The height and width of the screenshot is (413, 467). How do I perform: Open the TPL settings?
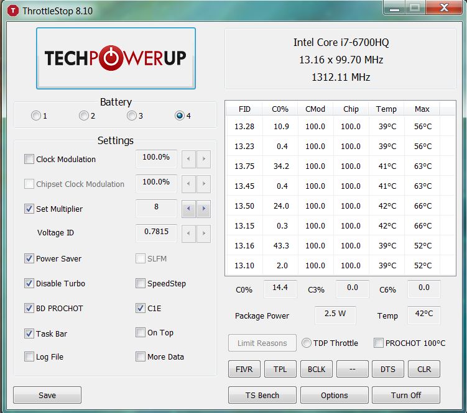pos(280,369)
